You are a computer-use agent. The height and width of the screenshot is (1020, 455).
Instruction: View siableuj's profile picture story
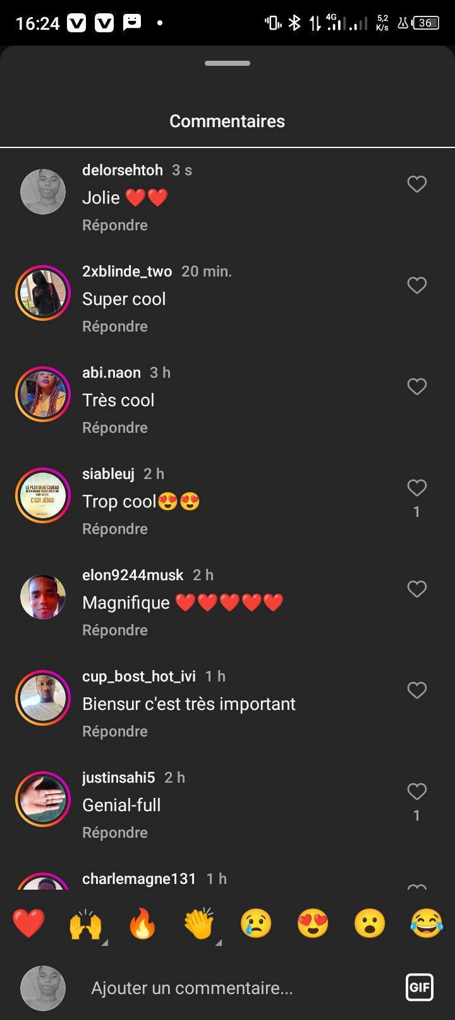tap(43, 495)
